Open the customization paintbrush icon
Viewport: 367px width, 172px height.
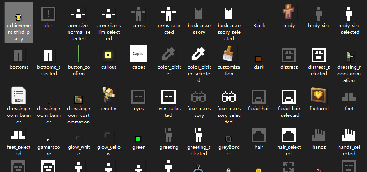click(x=229, y=54)
